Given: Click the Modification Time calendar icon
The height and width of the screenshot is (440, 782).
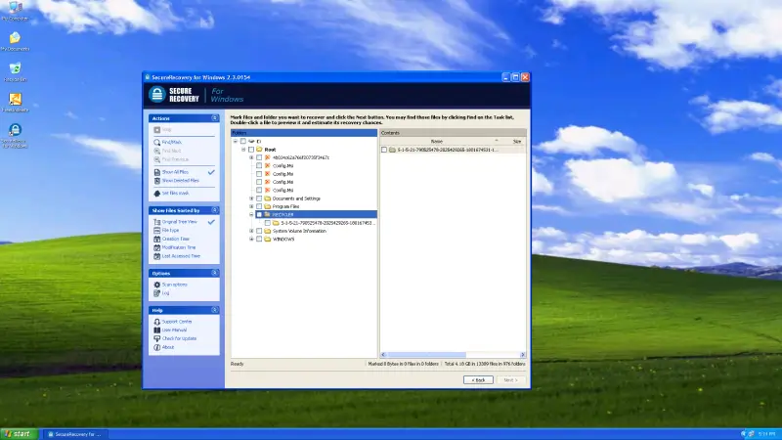Looking at the screenshot, I should (x=157, y=247).
